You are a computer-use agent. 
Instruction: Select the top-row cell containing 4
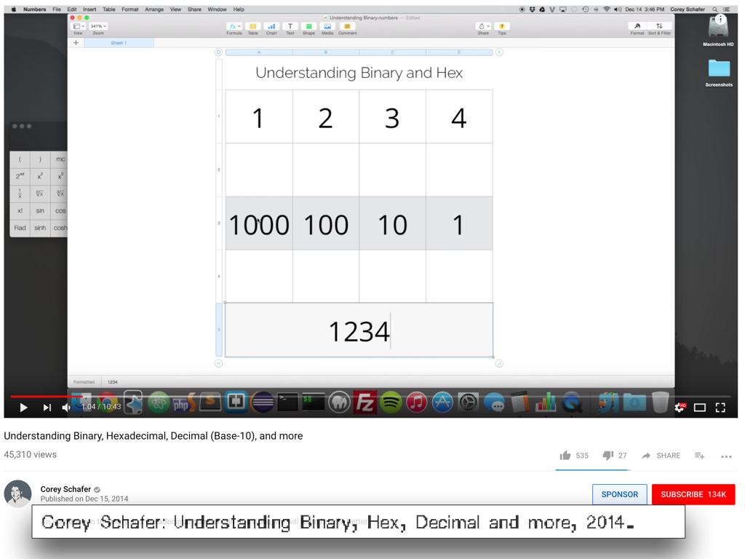460,116
